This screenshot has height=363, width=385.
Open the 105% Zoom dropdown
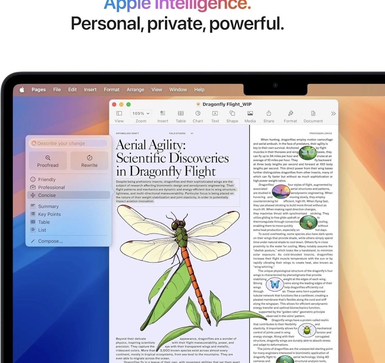(141, 113)
